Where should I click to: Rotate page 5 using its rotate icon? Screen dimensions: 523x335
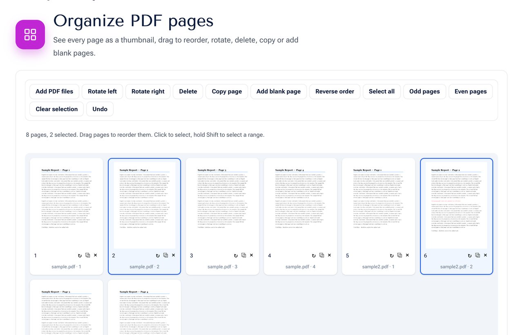point(392,256)
